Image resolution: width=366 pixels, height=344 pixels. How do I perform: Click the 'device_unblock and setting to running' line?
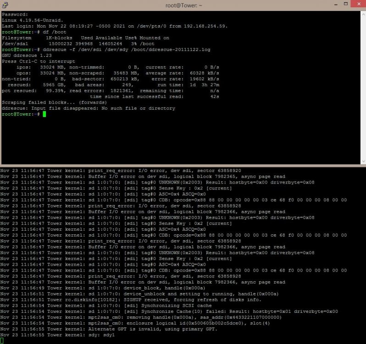click(x=139, y=294)
